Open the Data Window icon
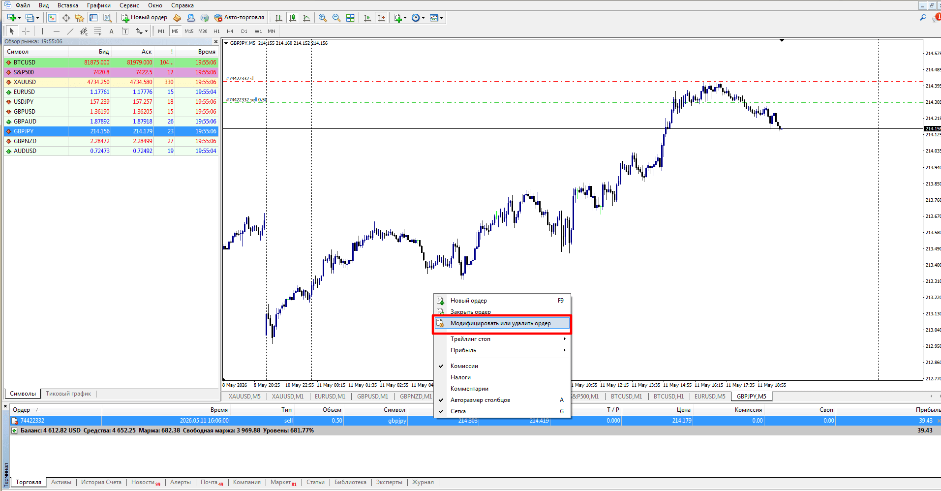This screenshot has width=941, height=491. coord(66,18)
